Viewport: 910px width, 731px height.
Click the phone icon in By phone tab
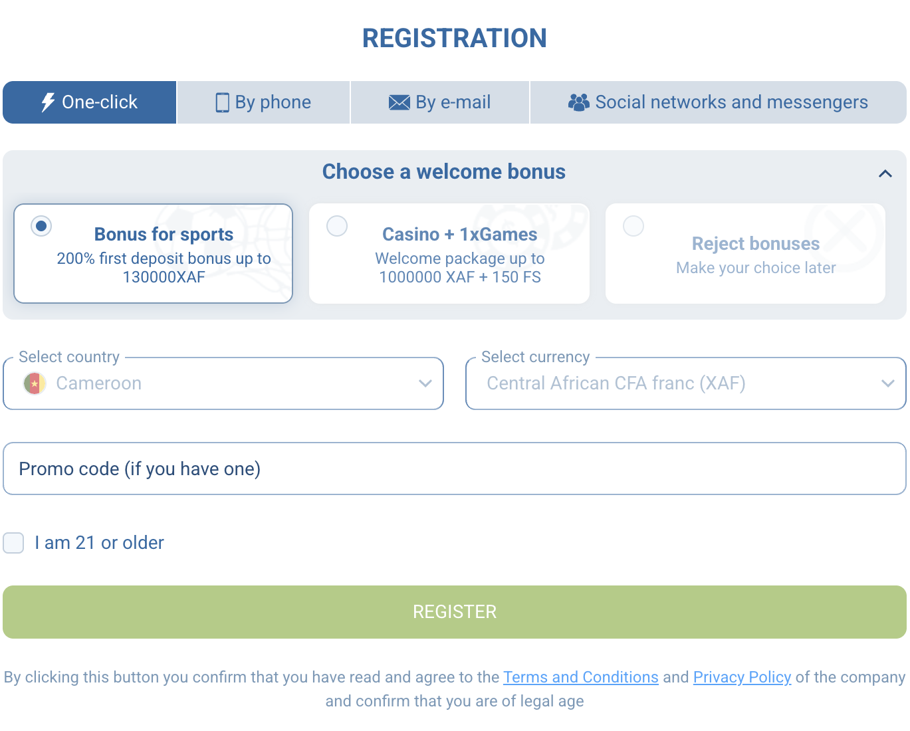coord(222,102)
